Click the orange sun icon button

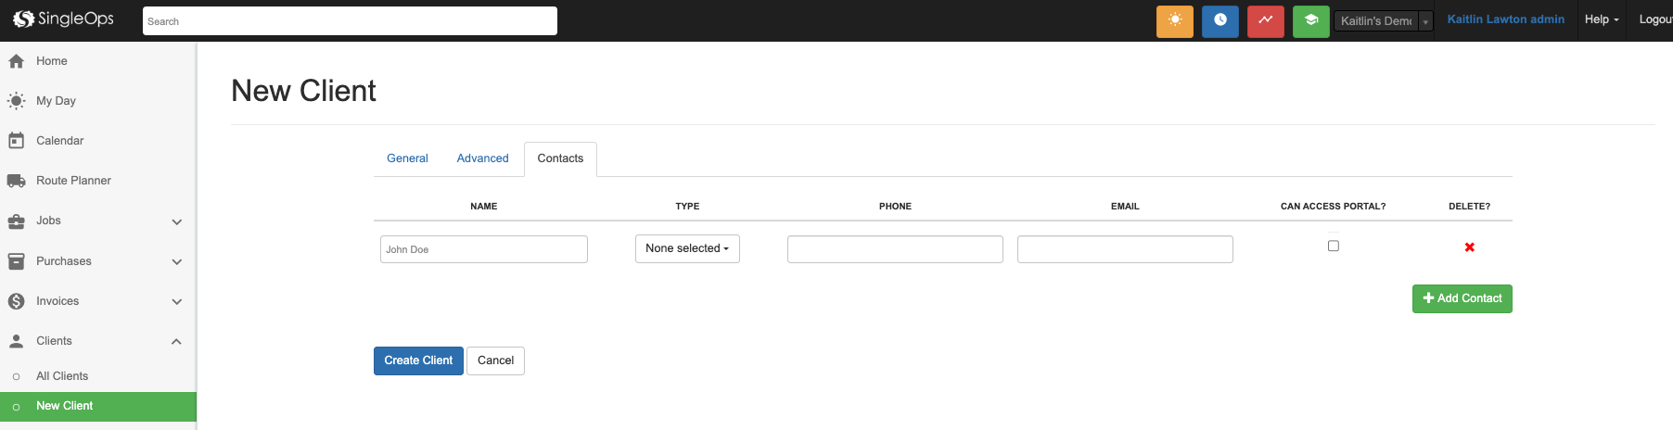[x=1174, y=20]
